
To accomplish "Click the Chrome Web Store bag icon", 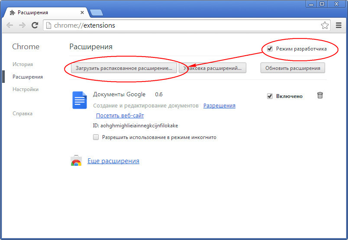I will pos(76,161).
